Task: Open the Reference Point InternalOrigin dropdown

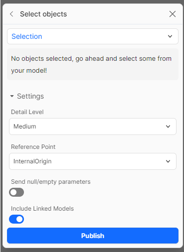Action: pos(93,161)
